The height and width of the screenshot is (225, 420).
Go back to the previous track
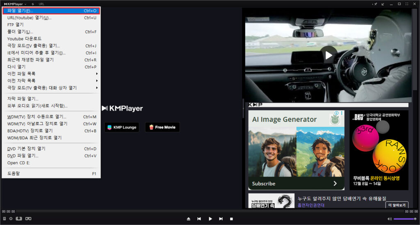click(199, 219)
